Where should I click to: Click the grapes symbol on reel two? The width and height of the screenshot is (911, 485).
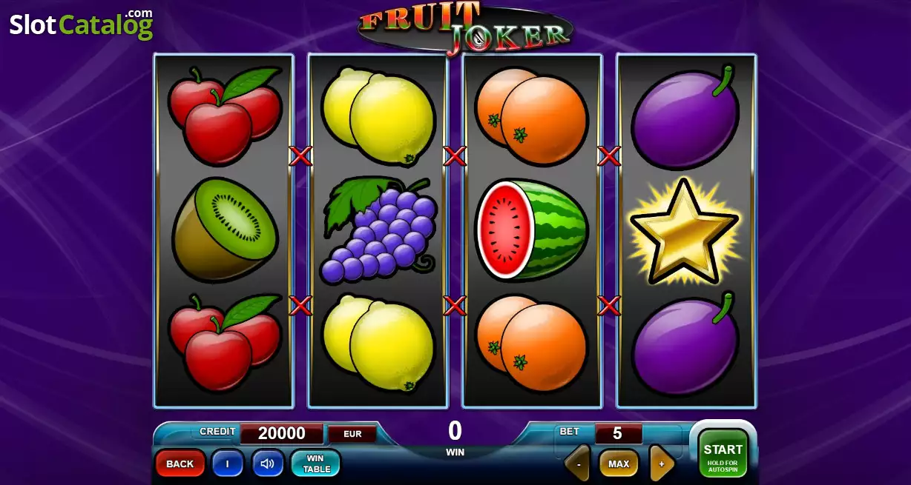click(378, 230)
